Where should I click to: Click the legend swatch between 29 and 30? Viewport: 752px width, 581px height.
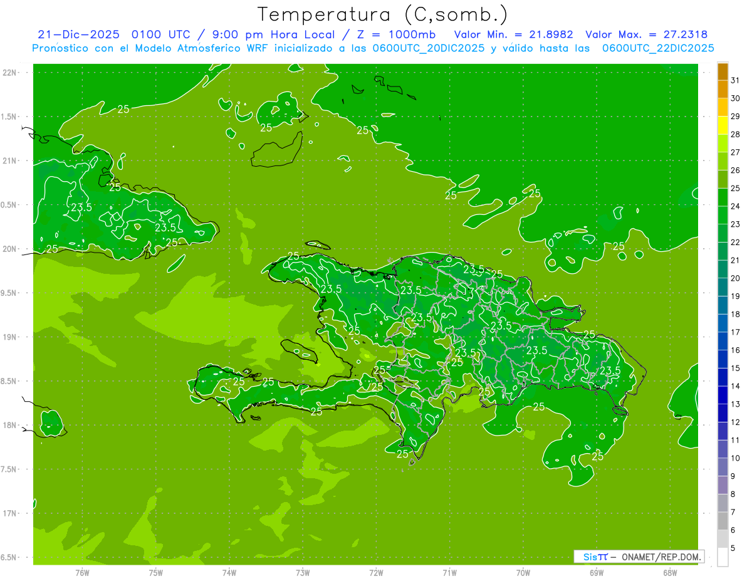(x=723, y=108)
